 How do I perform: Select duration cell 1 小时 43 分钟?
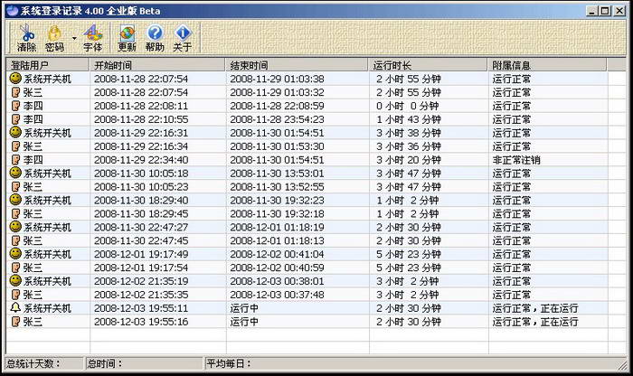pos(408,119)
